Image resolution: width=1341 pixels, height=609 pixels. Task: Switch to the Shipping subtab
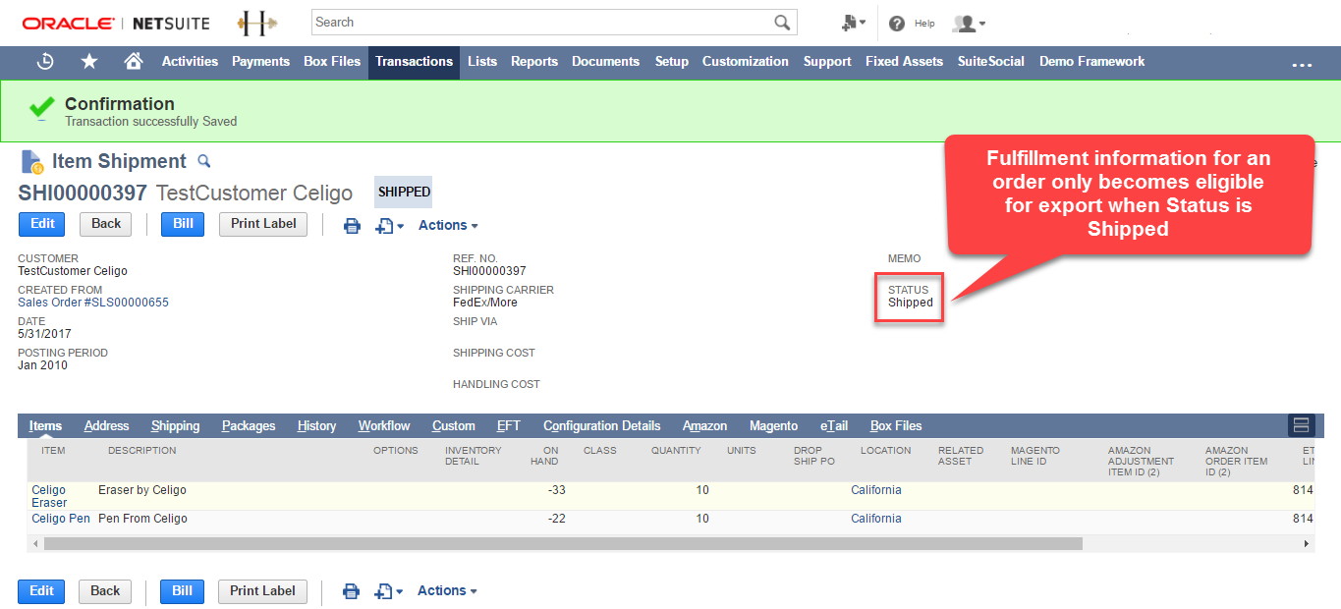pyautogui.click(x=175, y=425)
